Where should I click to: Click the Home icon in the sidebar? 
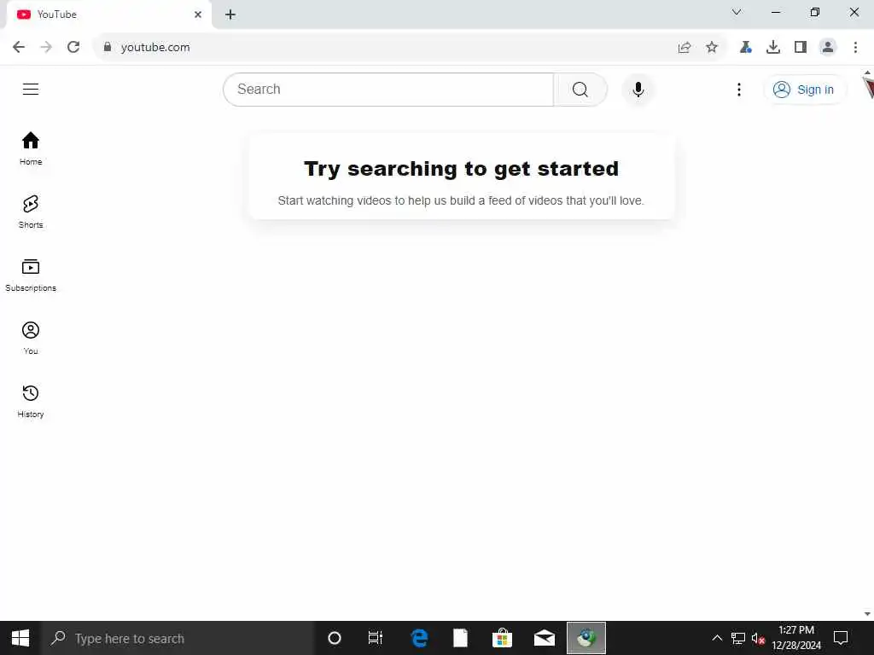click(x=31, y=141)
